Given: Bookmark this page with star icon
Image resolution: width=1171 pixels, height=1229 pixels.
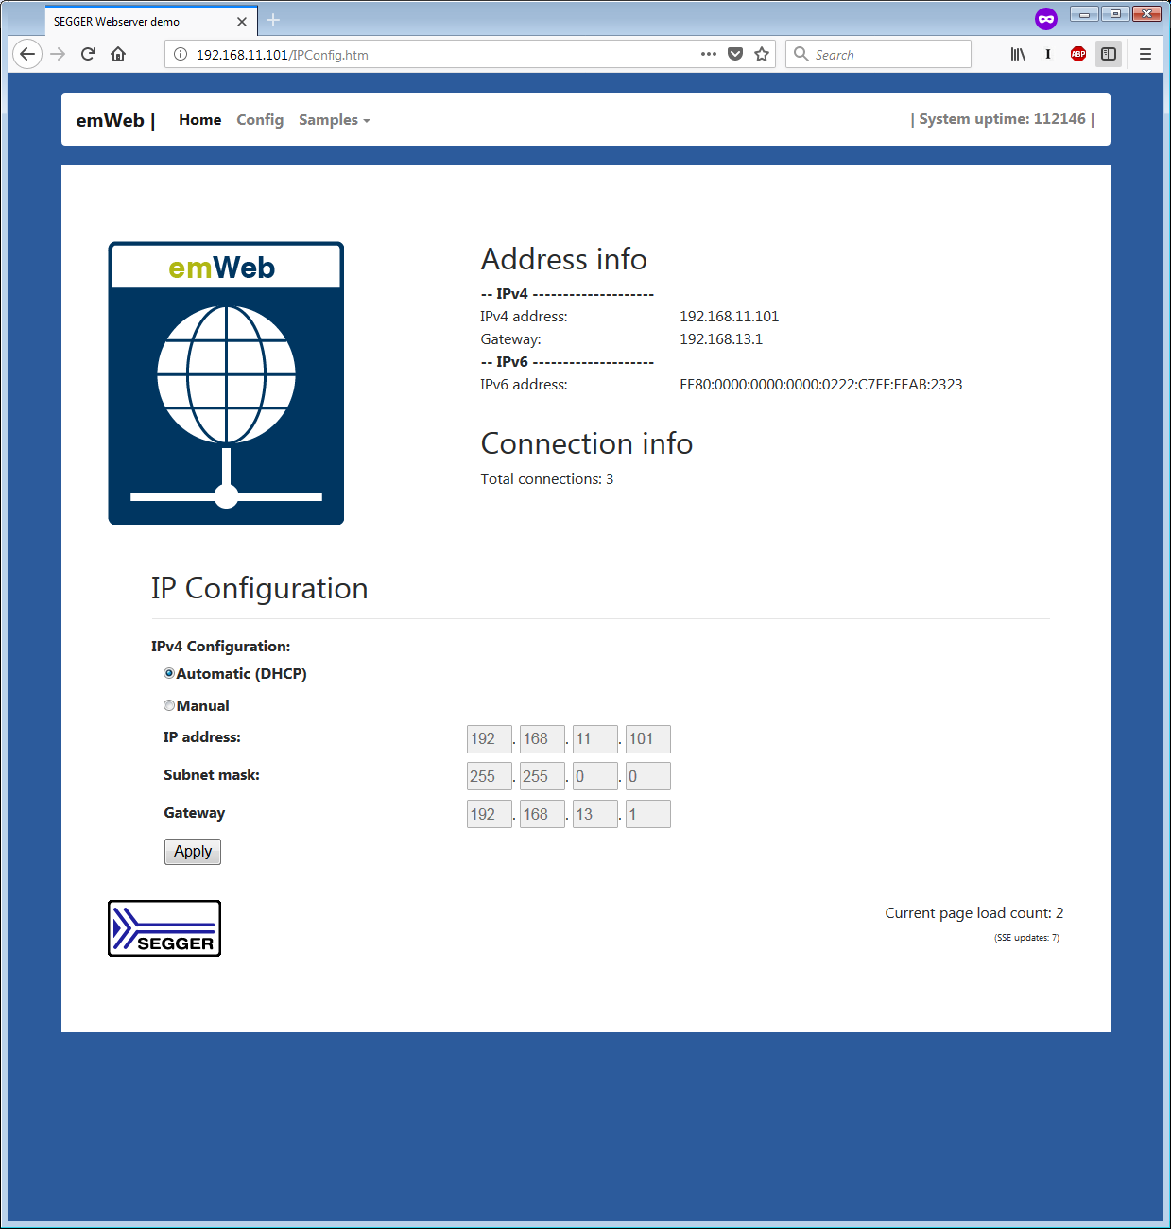Looking at the screenshot, I should [762, 54].
